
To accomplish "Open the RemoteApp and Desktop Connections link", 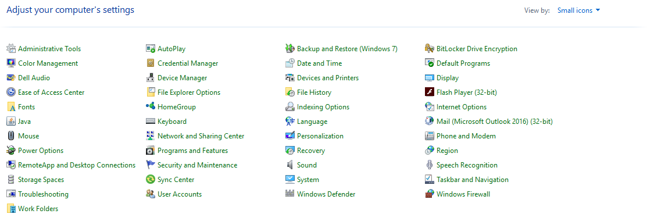I will pyautogui.click(x=77, y=165).
